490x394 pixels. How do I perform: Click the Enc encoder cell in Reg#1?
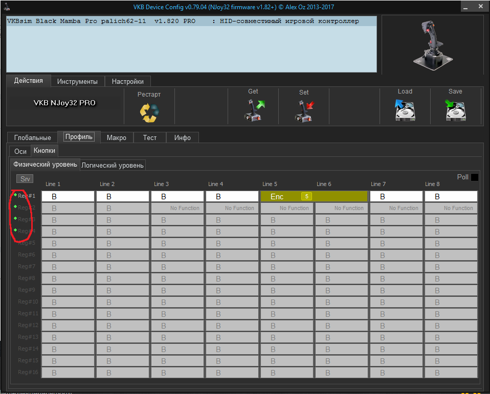point(314,196)
